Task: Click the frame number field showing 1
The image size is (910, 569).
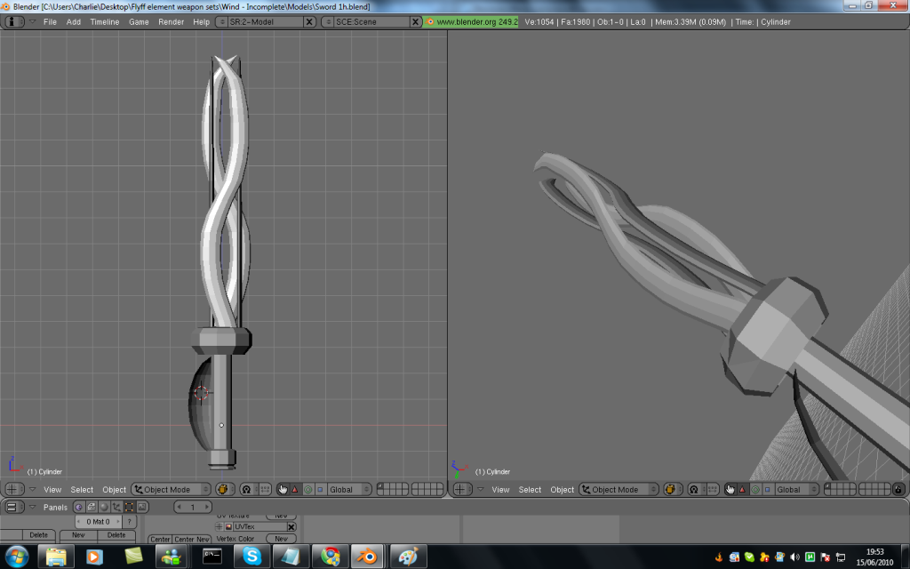Action: pyautogui.click(x=193, y=507)
